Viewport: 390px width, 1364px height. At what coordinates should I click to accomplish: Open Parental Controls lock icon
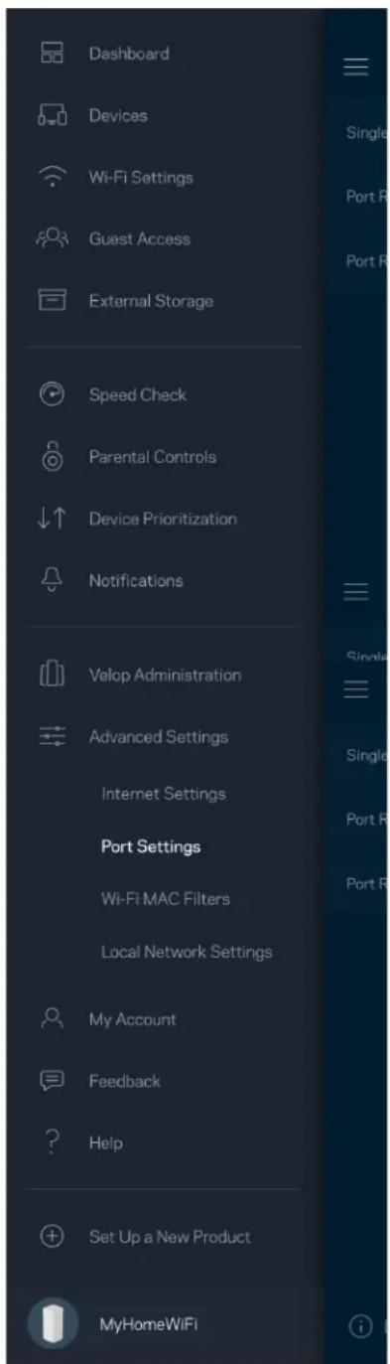(51, 456)
